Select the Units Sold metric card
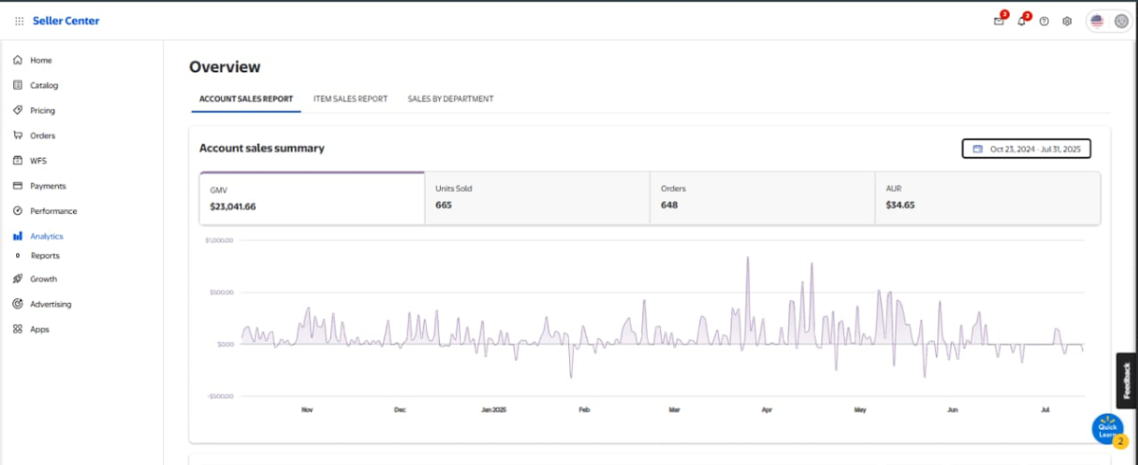Screen dimensions: 1138x465 (x=536, y=198)
